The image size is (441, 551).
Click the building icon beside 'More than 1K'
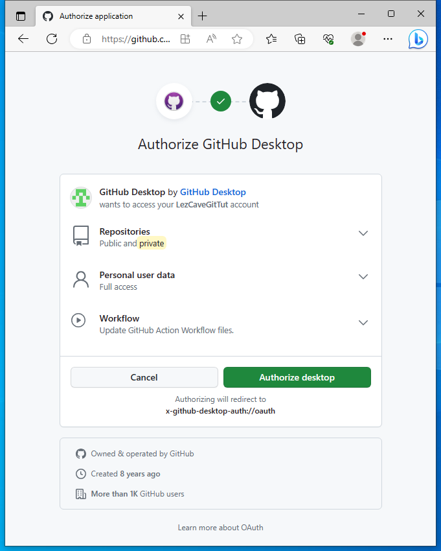tap(81, 494)
